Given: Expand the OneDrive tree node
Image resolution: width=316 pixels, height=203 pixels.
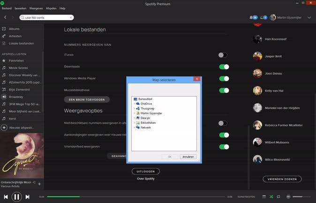Looking at the screenshot, I should click(135, 104).
